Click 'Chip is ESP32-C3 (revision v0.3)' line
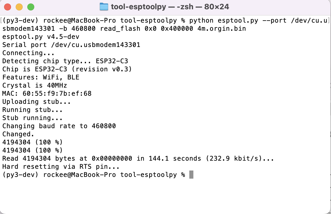Image resolution: width=331 pixels, height=214 pixels. pos(67,69)
